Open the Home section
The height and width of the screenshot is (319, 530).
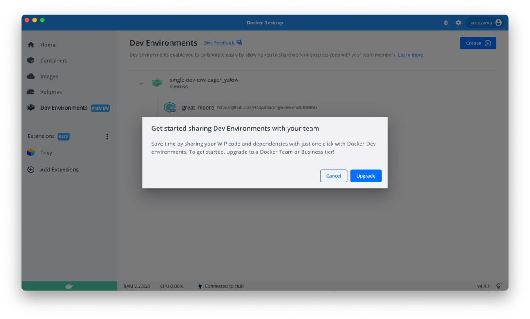(x=48, y=45)
